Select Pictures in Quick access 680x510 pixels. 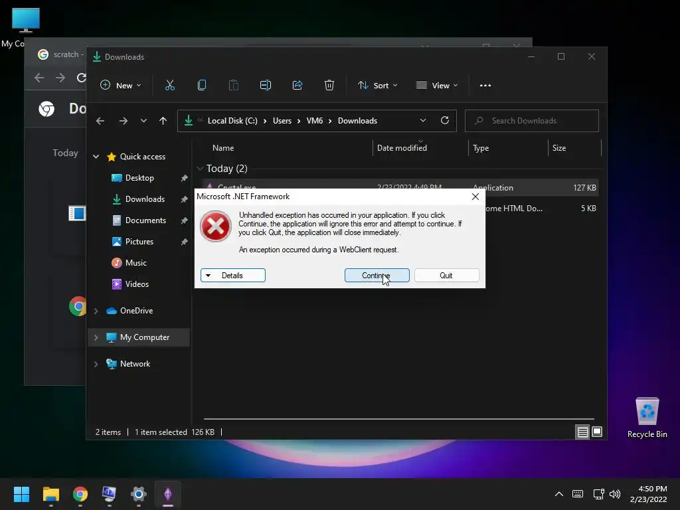click(x=139, y=242)
